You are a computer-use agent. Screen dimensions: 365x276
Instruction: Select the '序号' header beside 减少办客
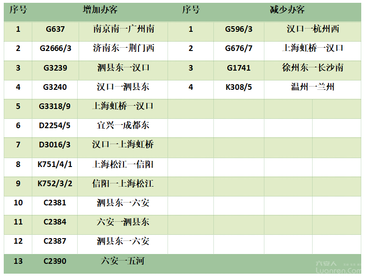pos(190,10)
